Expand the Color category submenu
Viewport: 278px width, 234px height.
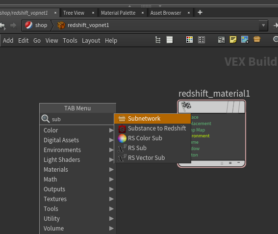pos(78,130)
